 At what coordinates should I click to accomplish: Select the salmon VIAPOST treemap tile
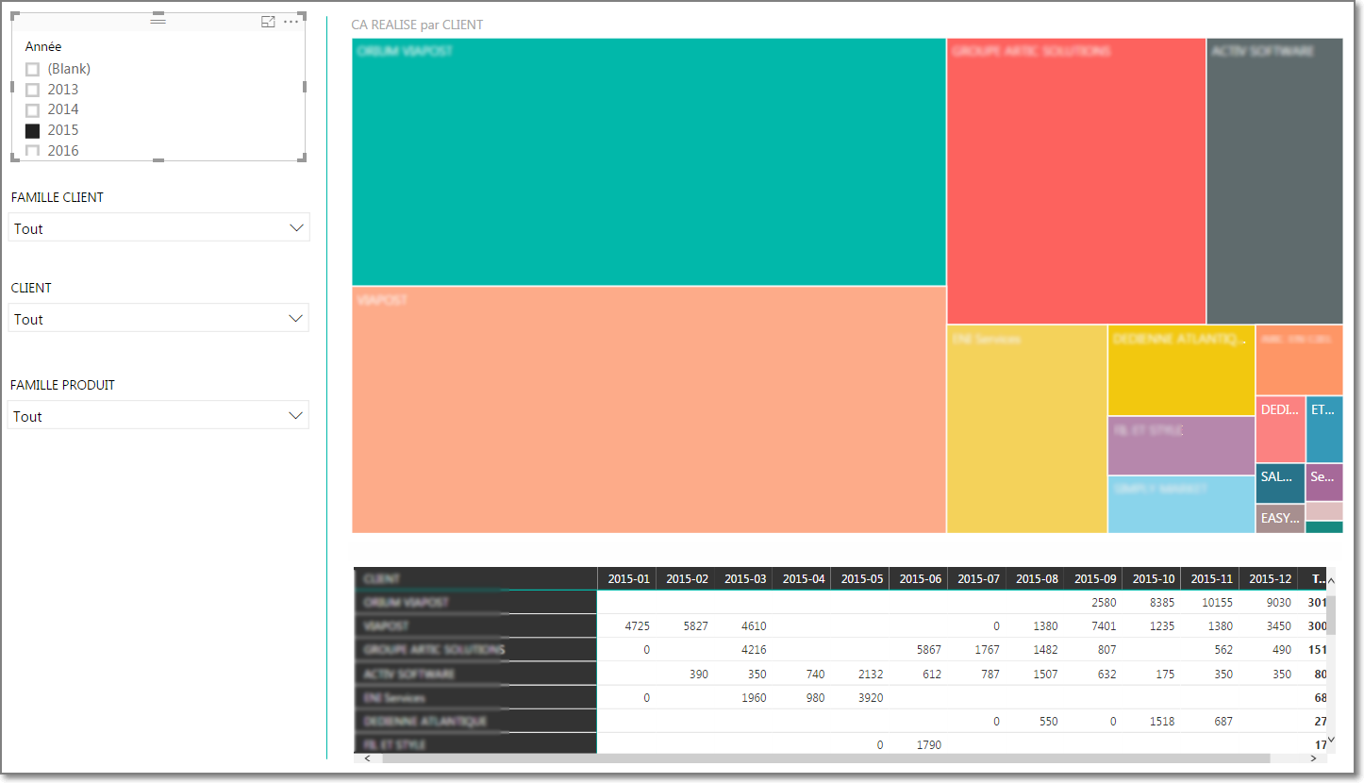click(x=649, y=409)
